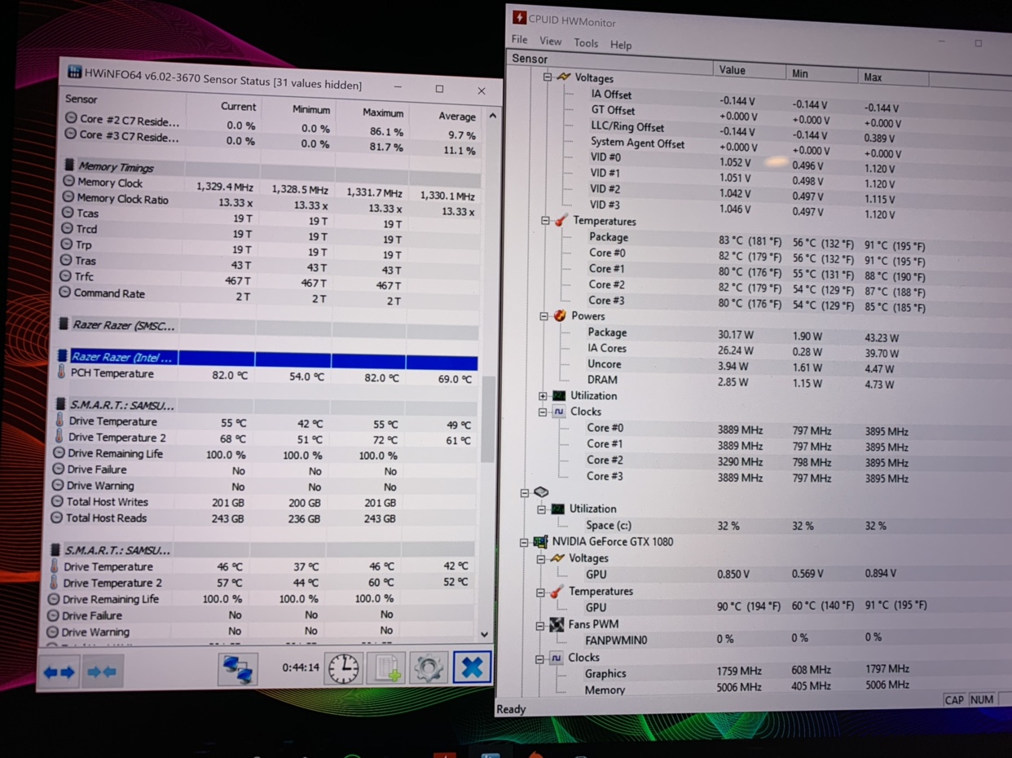Click drive icon beside first S.M.A.R.T.: SAMSU header
Image resolution: width=1012 pixels, height=758 pixels.
[60, 404]
